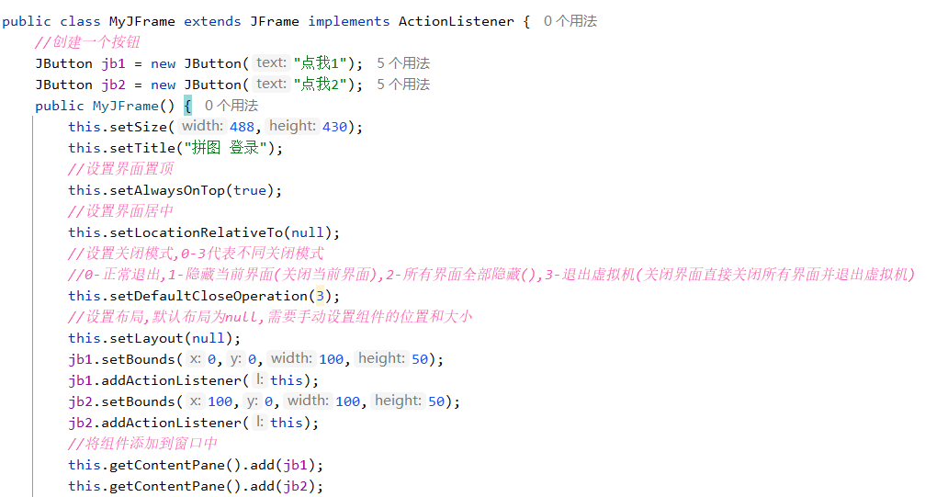The width and height of the screenshot is (948, 497).
Task: Click the jb2.setBounds method call
Action: tap(138, 402)
